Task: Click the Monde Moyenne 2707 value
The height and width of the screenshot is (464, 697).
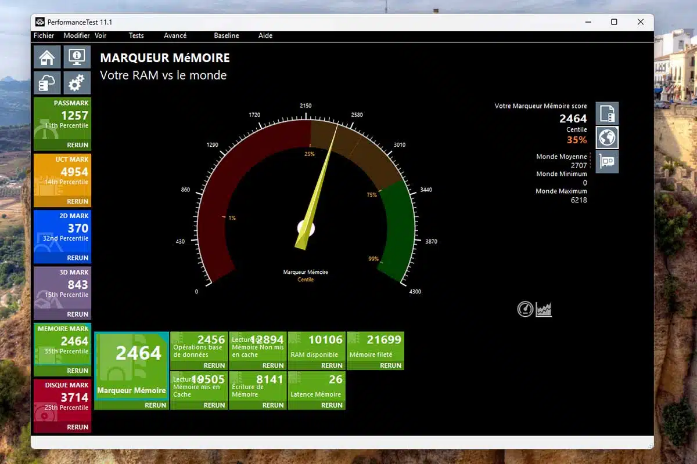Action: (579, 165)
